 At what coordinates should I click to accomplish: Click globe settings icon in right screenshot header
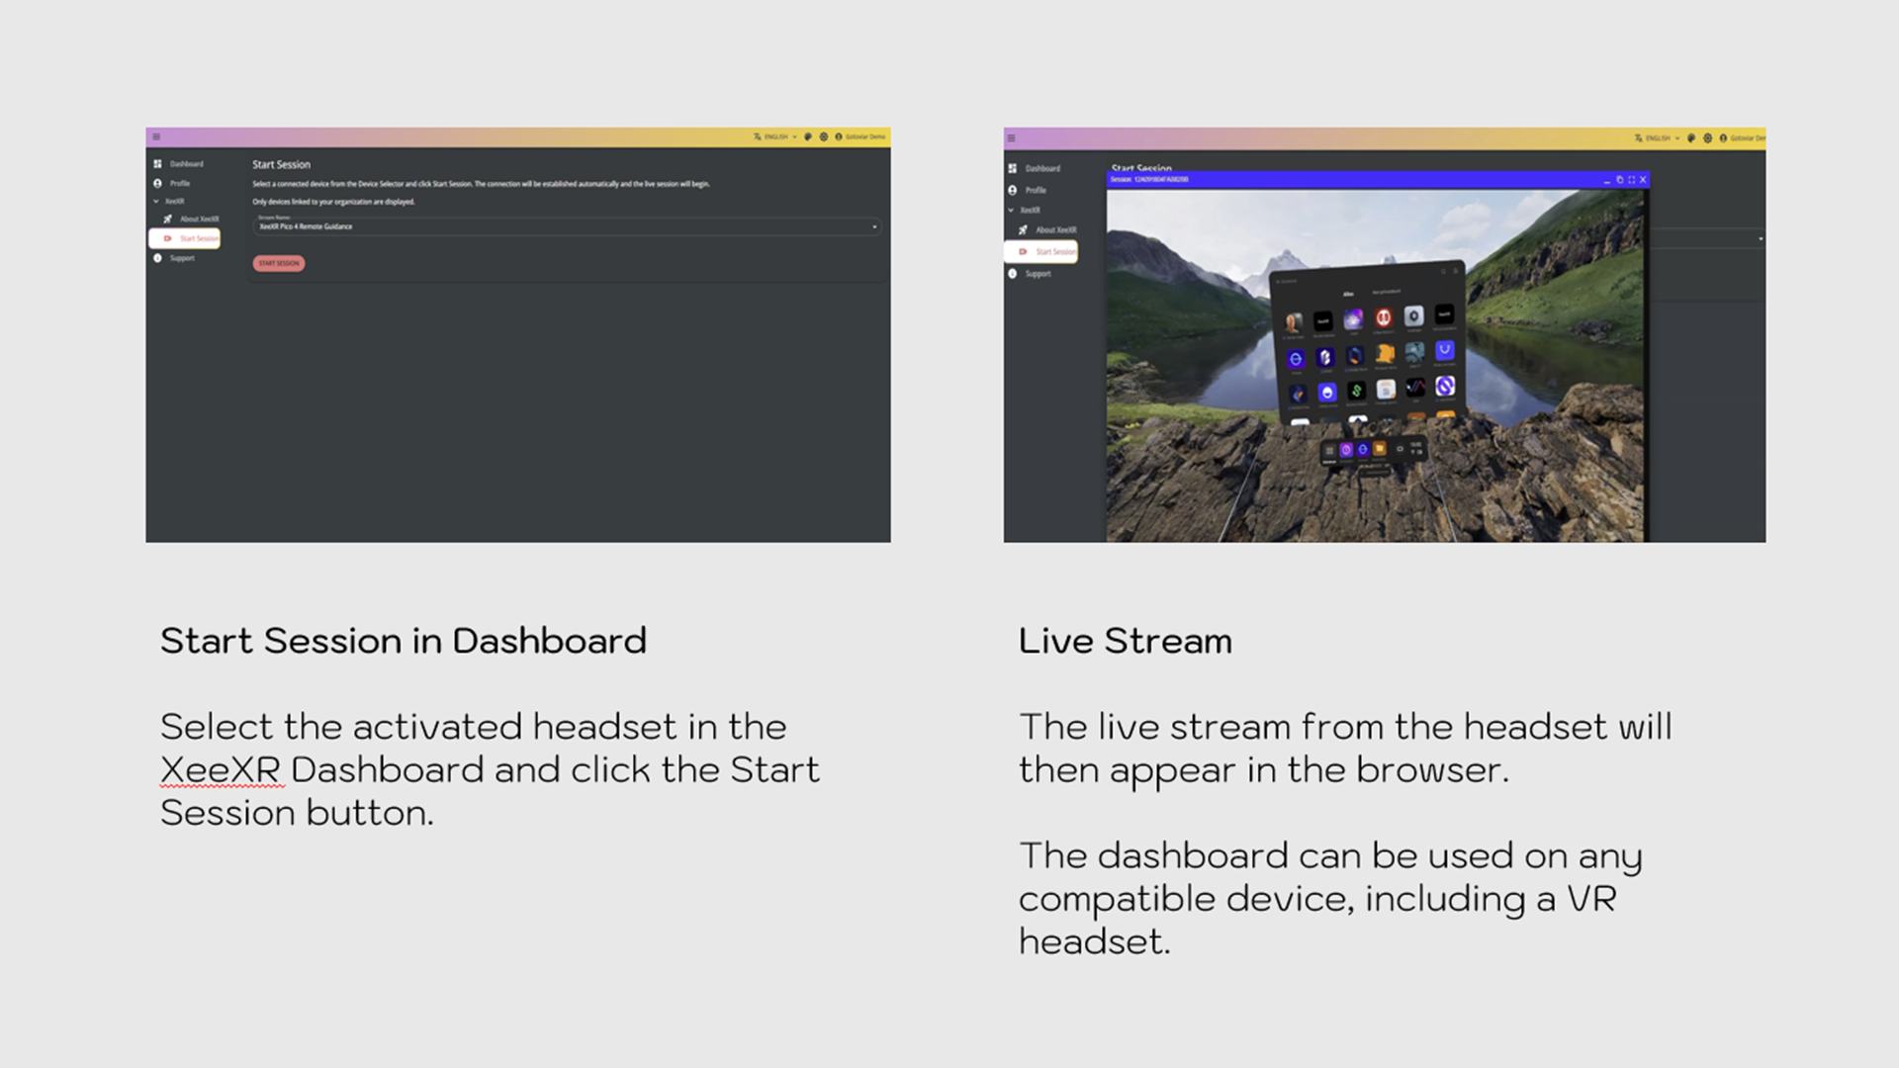[1707, 138]
